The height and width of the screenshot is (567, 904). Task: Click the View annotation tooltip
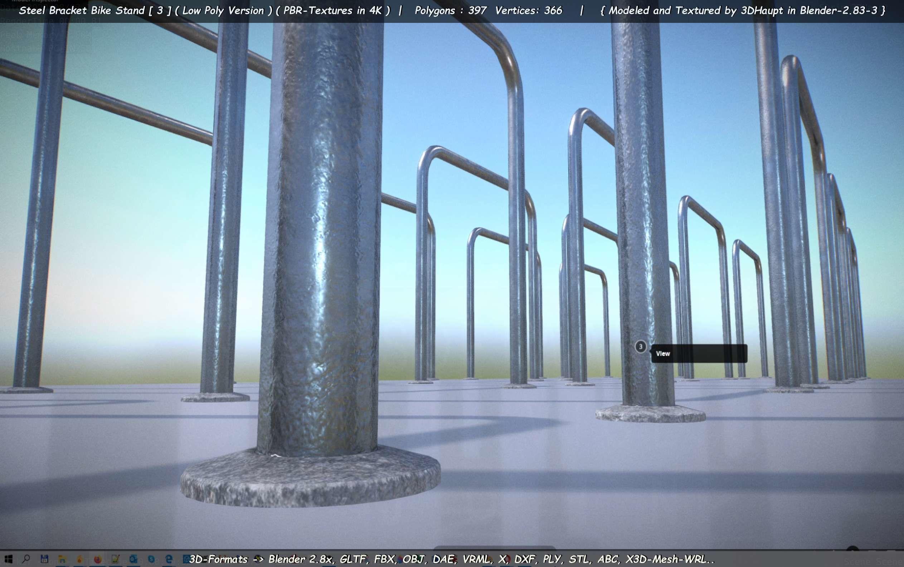pyautogui.click(x=699, y=353)
